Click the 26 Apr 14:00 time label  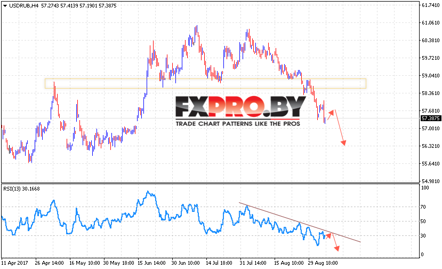[x=49, y=263]
